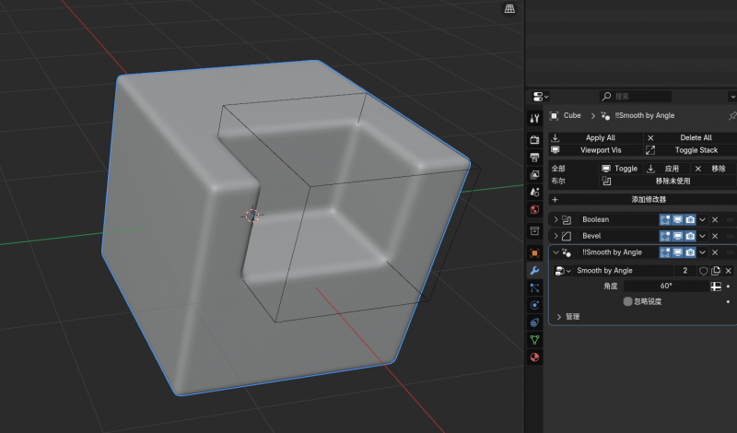Open the Particles properties tab

click(534, 287)
